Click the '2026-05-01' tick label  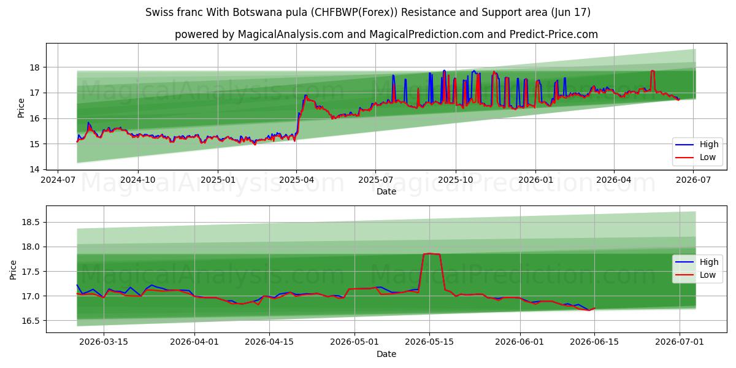[x=355, y=343]
